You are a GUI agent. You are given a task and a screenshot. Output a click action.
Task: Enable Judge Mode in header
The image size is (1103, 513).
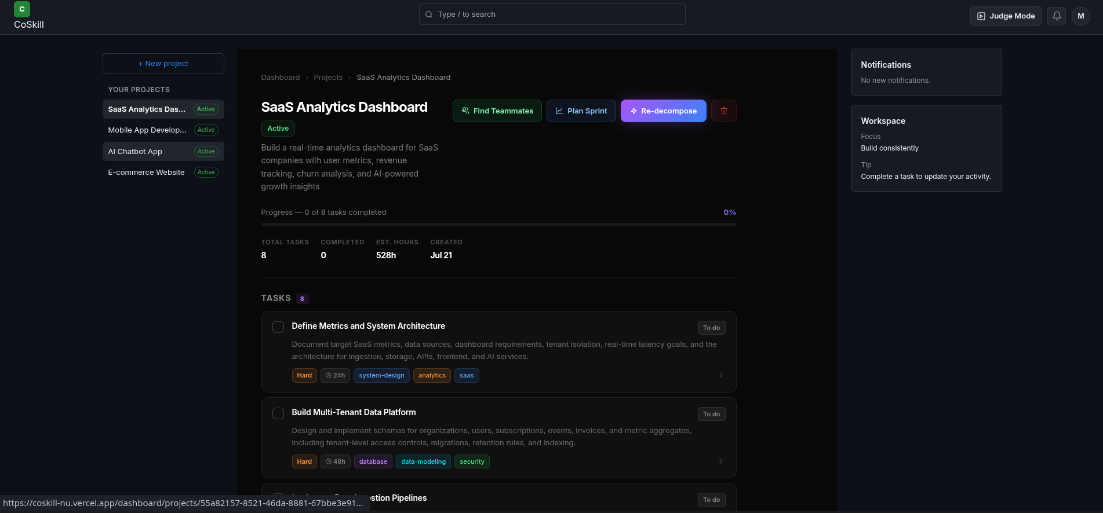point(1006,16)
